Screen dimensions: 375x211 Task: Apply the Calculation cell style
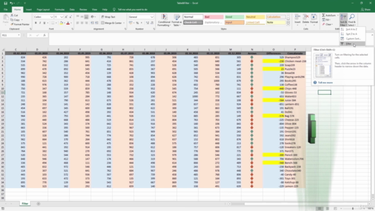click(275, 17)
